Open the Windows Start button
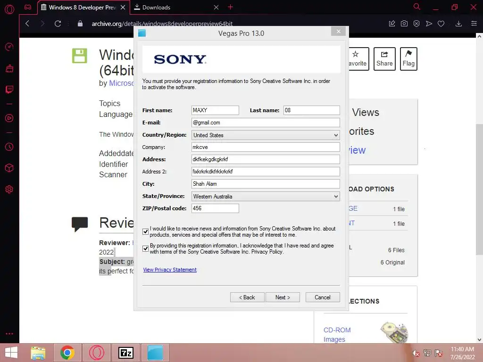 pos(11,353)
